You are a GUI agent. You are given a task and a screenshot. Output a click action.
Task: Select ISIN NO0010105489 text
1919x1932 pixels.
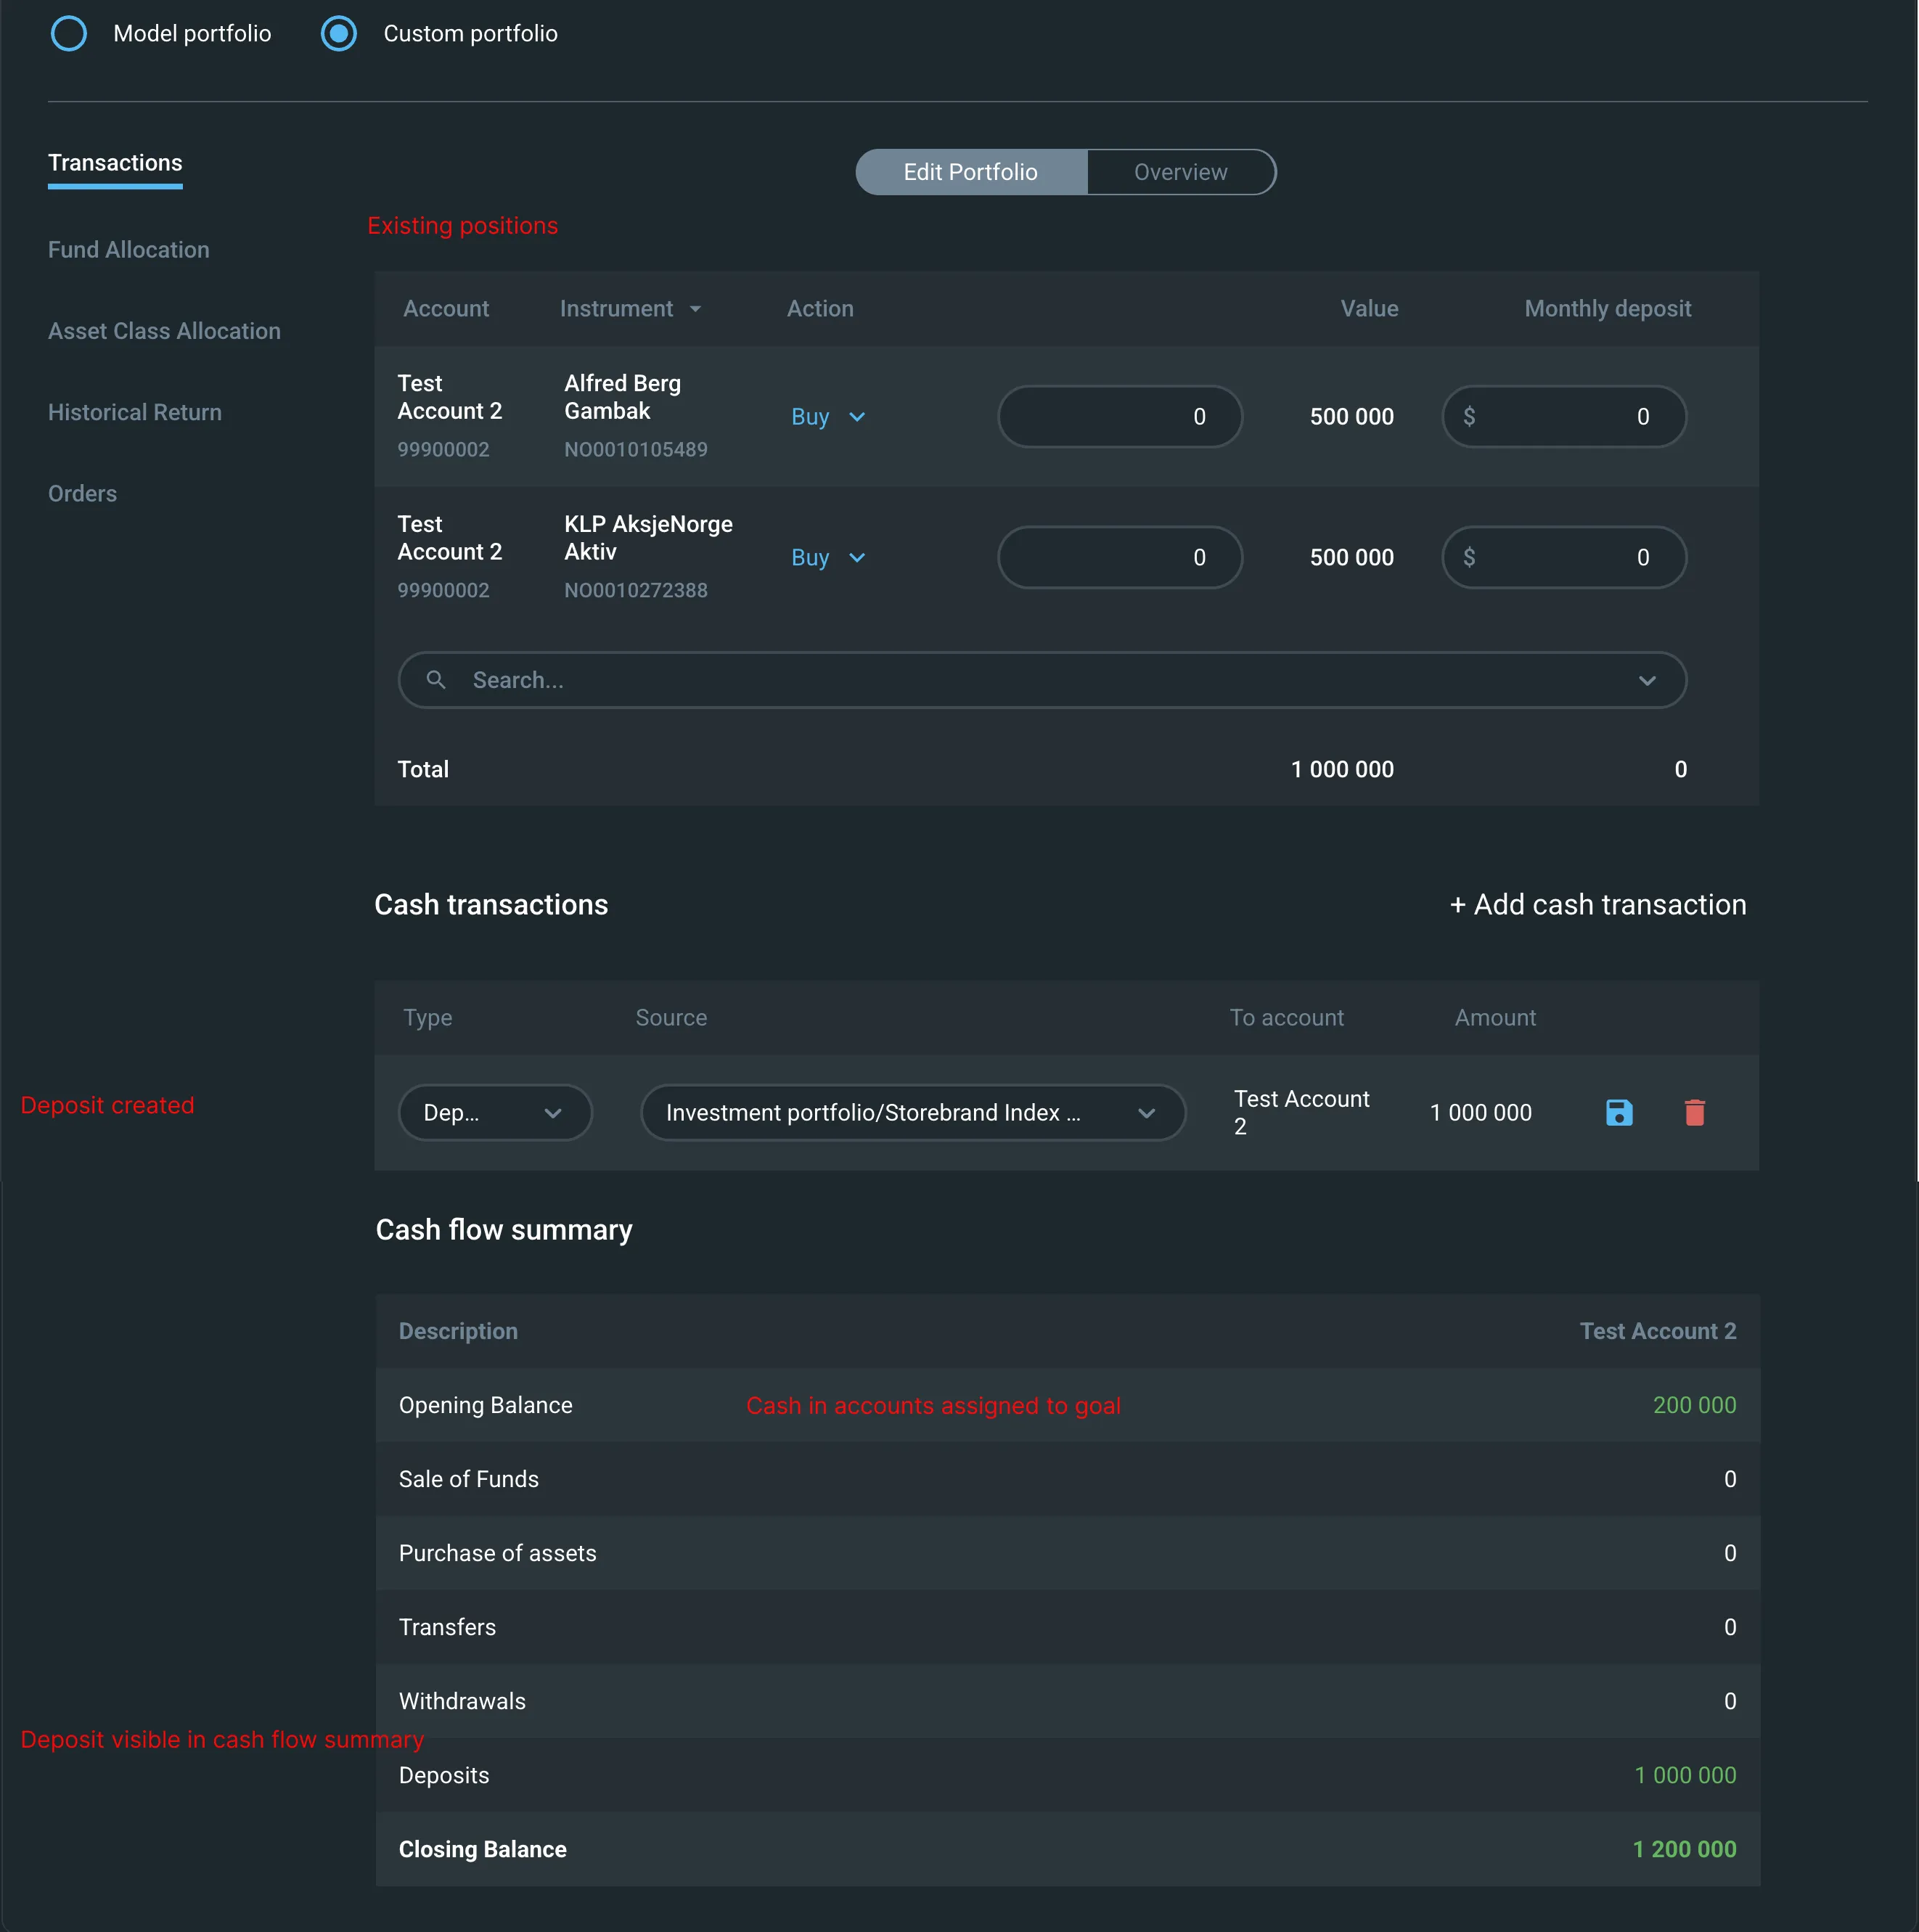click(x=636, y=450)
